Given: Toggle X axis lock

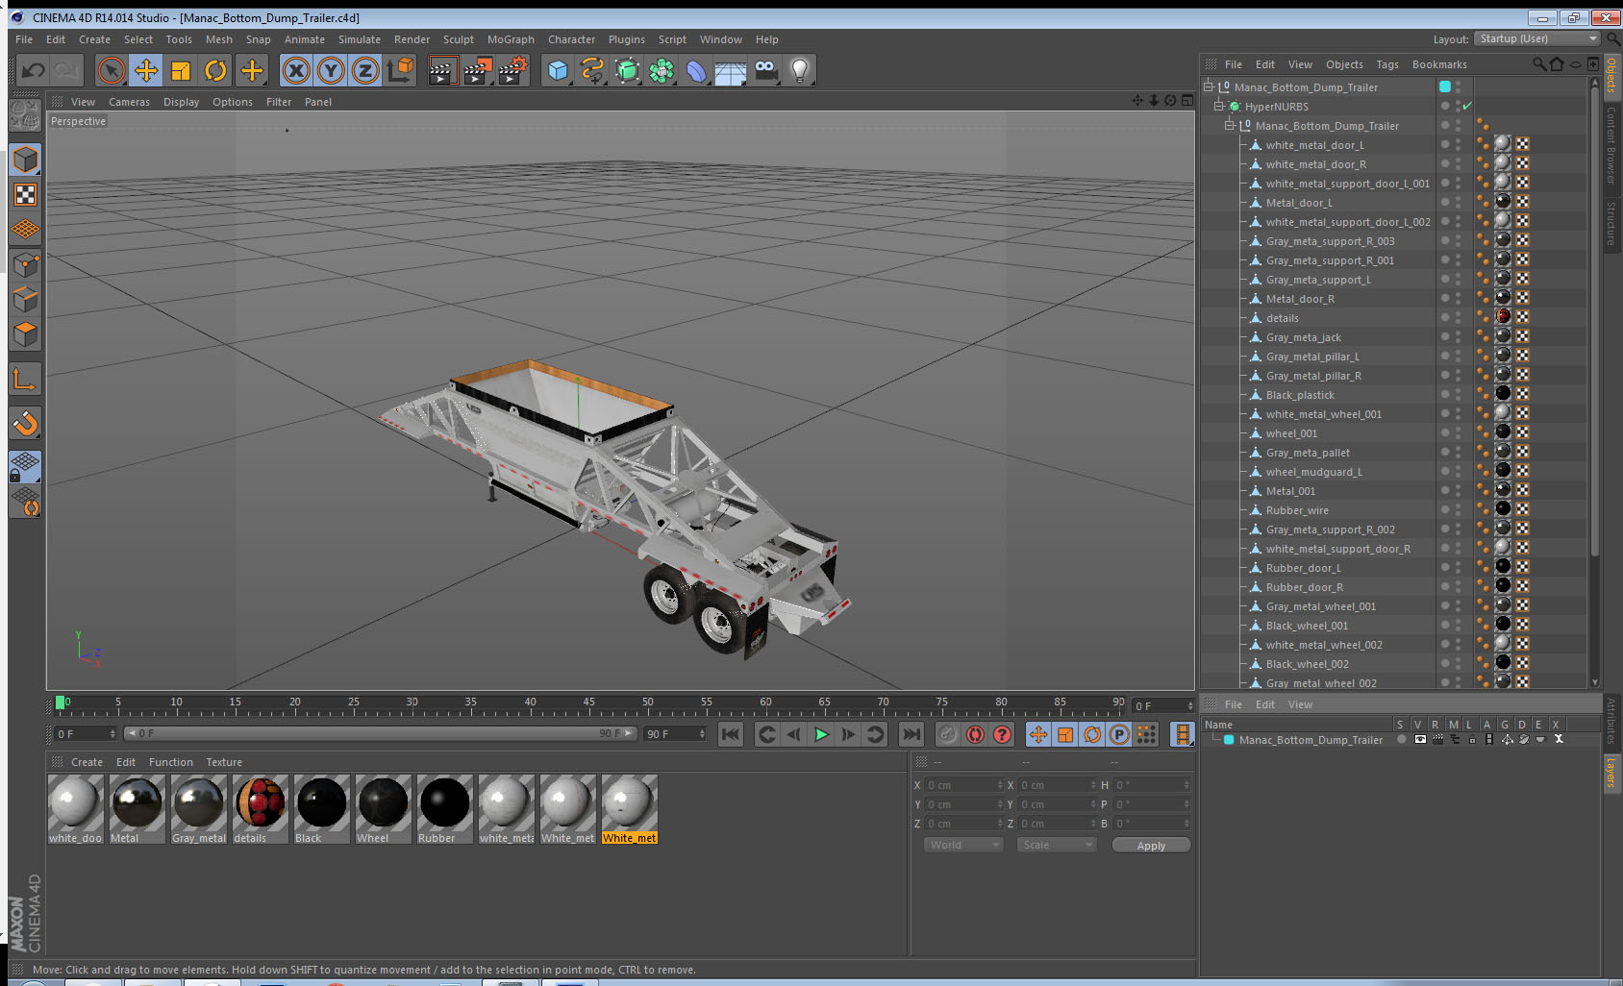Looking at the screenshot, I should [x=296, y=70].
